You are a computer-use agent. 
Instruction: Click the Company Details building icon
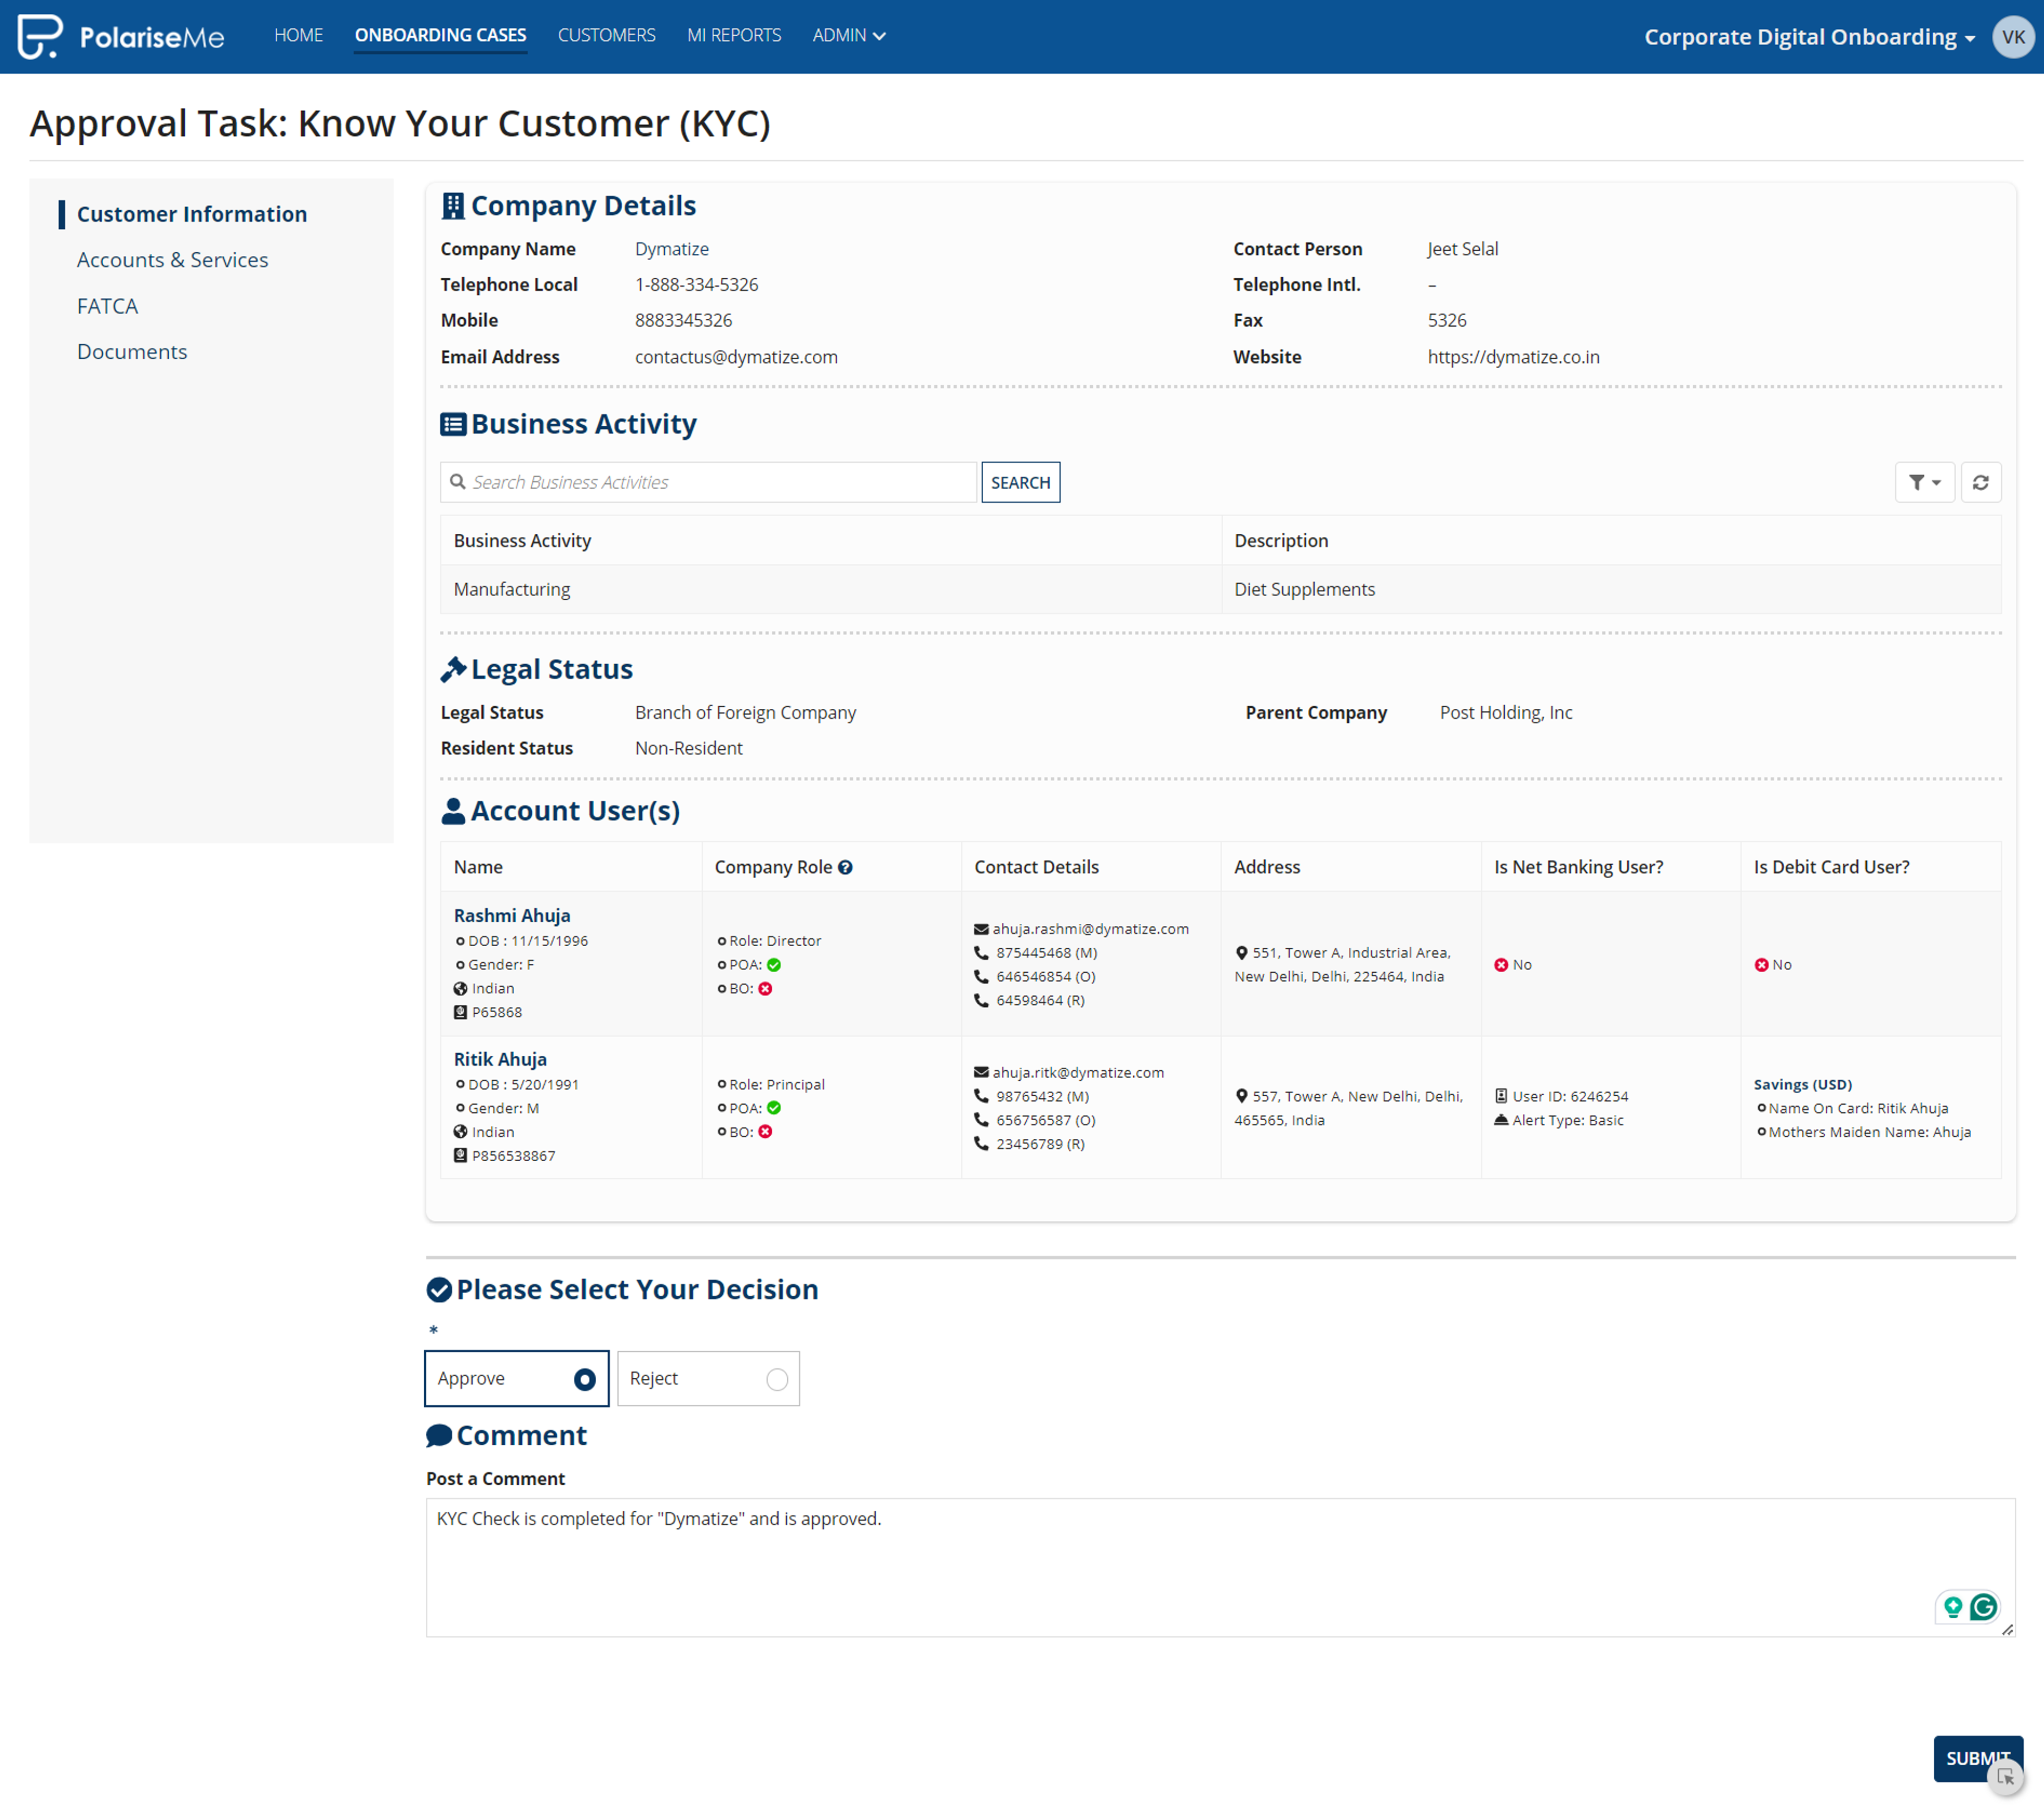[x=453, y=206]
